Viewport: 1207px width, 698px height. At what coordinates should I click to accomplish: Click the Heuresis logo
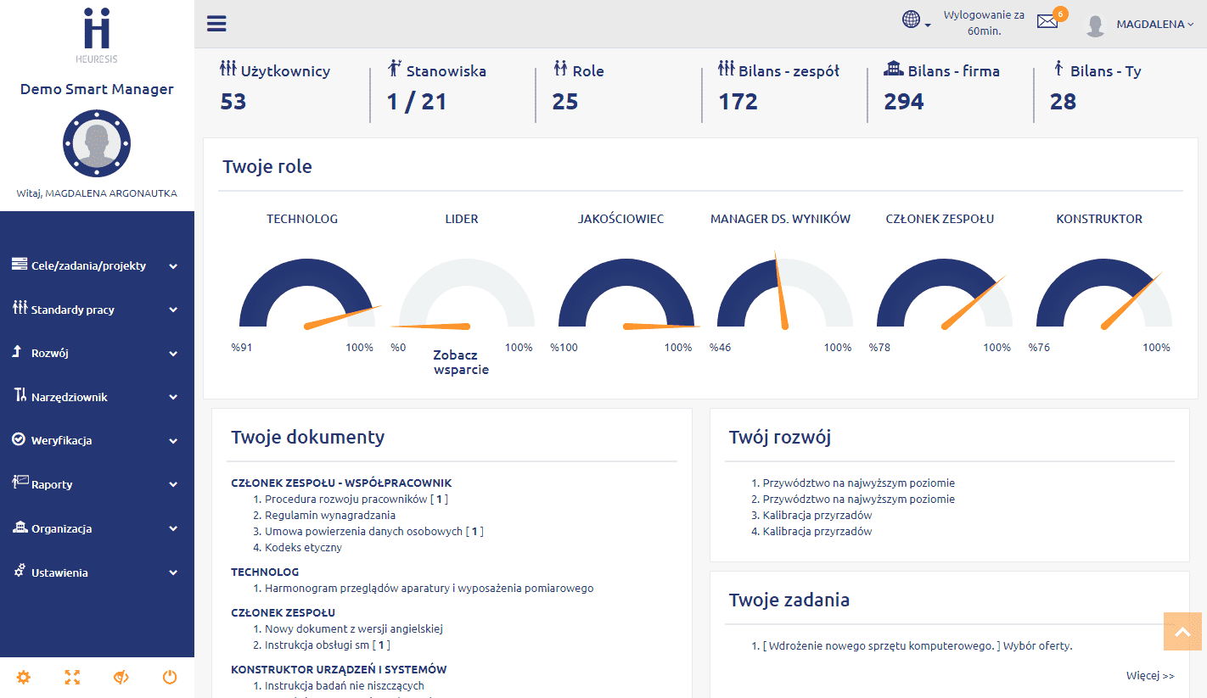[97, 31]
